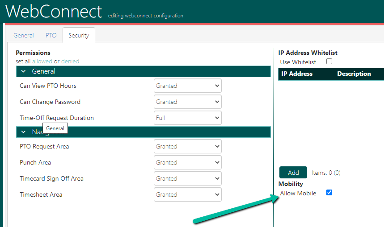This screenshot has width=384, height=227.
Task: Open Can View PTO Hours dropdown
Action: (x=188, y=86)
